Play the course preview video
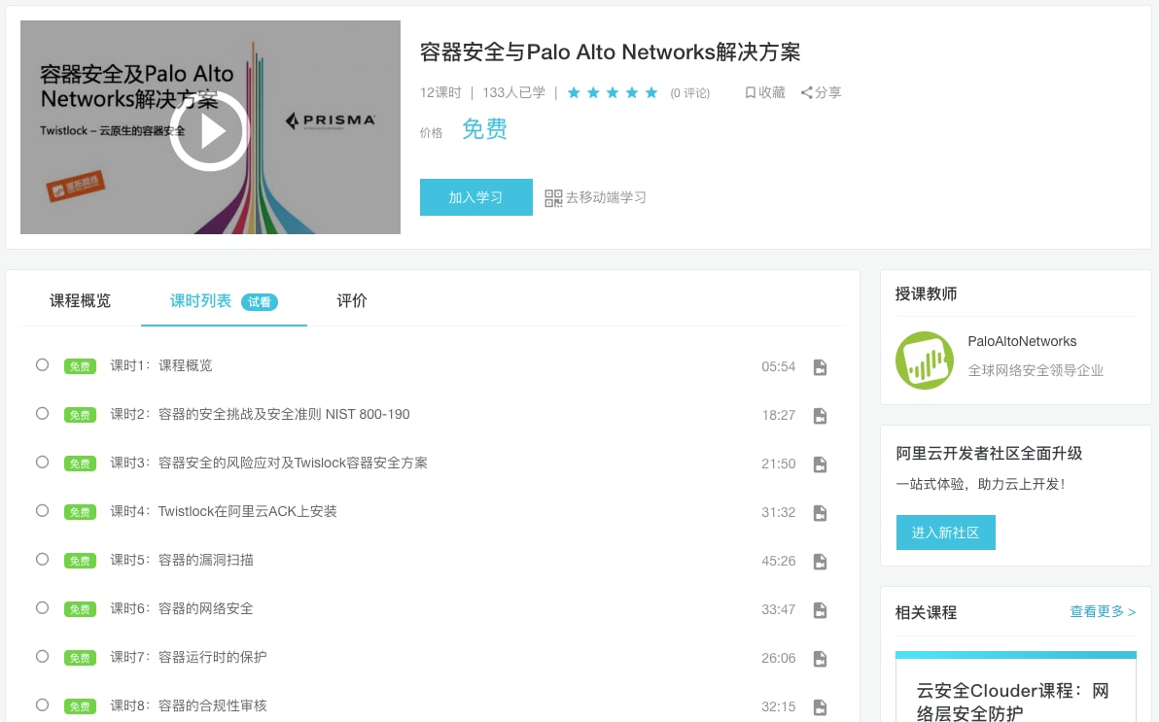1159x722 pixels. pos(210,131)
